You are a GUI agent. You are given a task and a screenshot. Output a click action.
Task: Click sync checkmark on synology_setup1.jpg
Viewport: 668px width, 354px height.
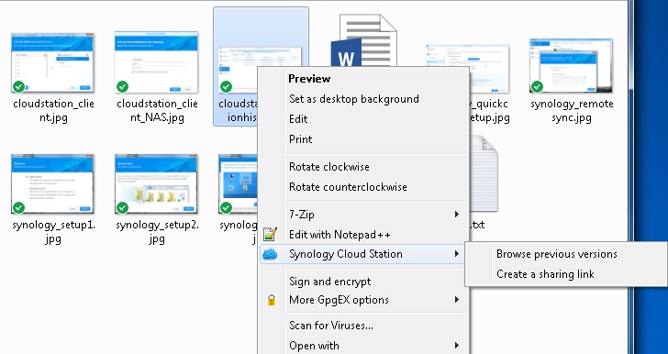click(x=18, y=208)
